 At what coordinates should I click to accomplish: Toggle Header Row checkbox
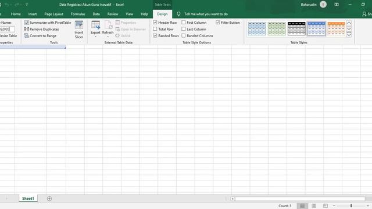tap(155, 22)
